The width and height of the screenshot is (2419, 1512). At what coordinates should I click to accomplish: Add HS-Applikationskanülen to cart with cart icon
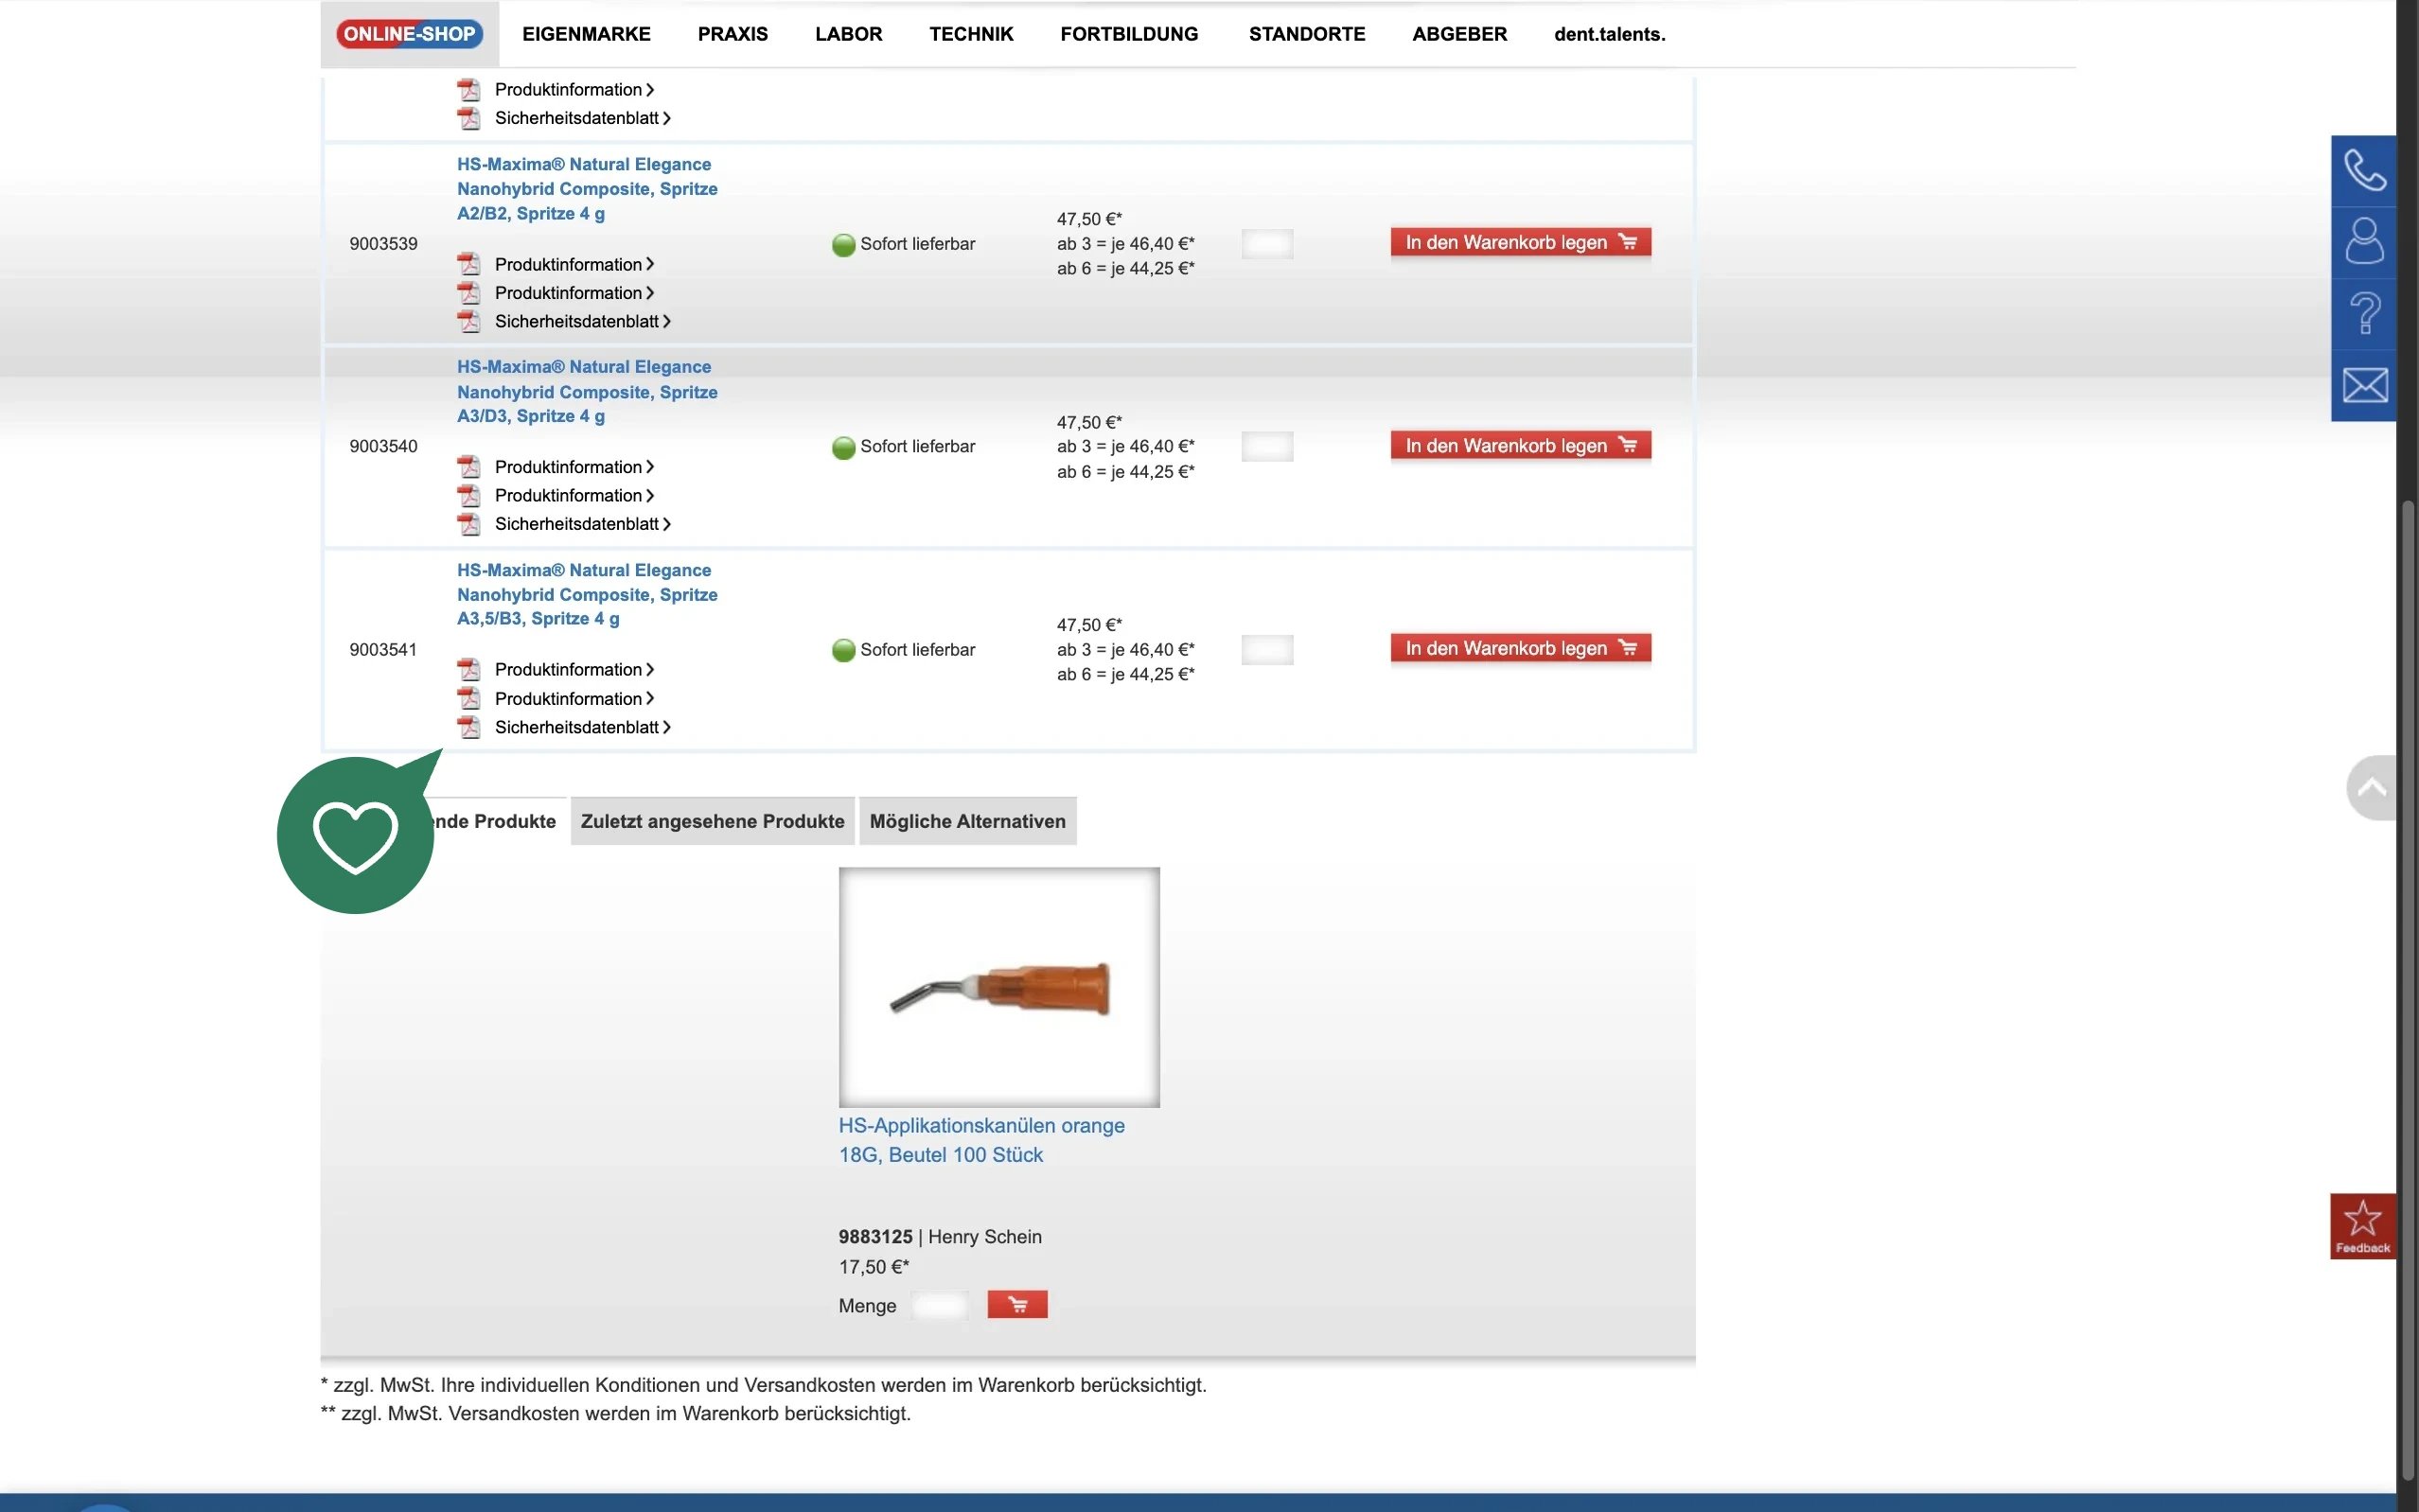[x=1017, y=1304]
